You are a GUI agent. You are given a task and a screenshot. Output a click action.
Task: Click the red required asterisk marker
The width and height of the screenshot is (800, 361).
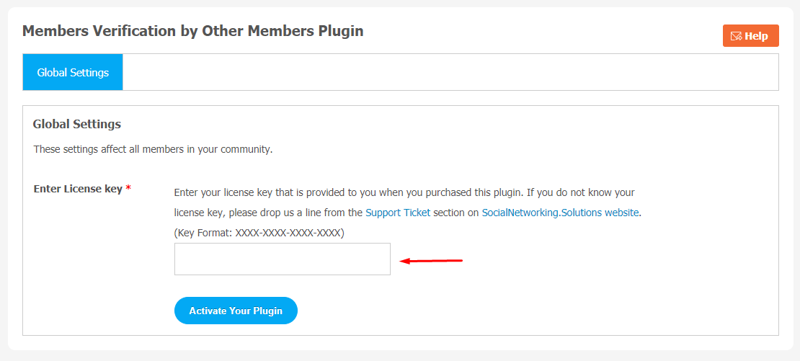128,190
